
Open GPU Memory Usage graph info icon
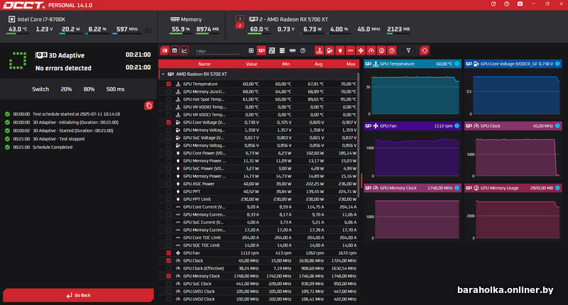[557, 188]
